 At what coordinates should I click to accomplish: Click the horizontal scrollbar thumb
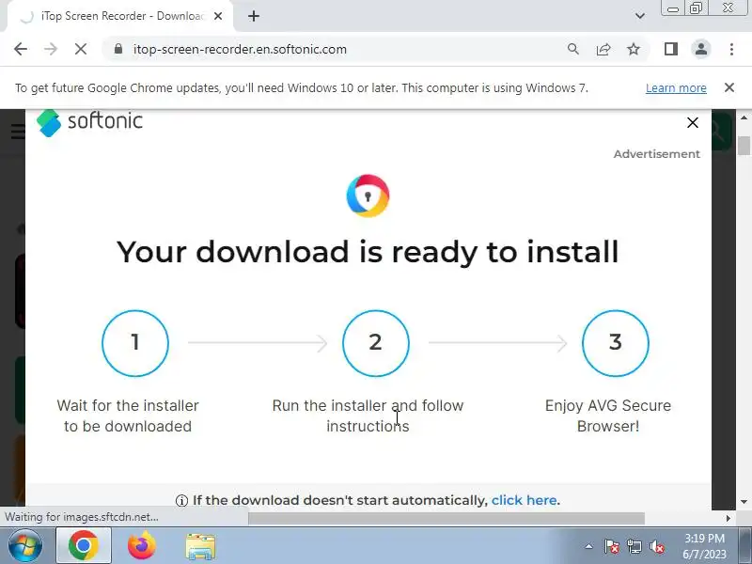tap(446, 519)
